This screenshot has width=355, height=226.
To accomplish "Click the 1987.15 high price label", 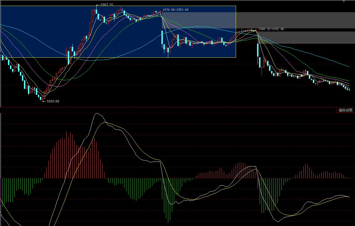I will tap(107, 5).
